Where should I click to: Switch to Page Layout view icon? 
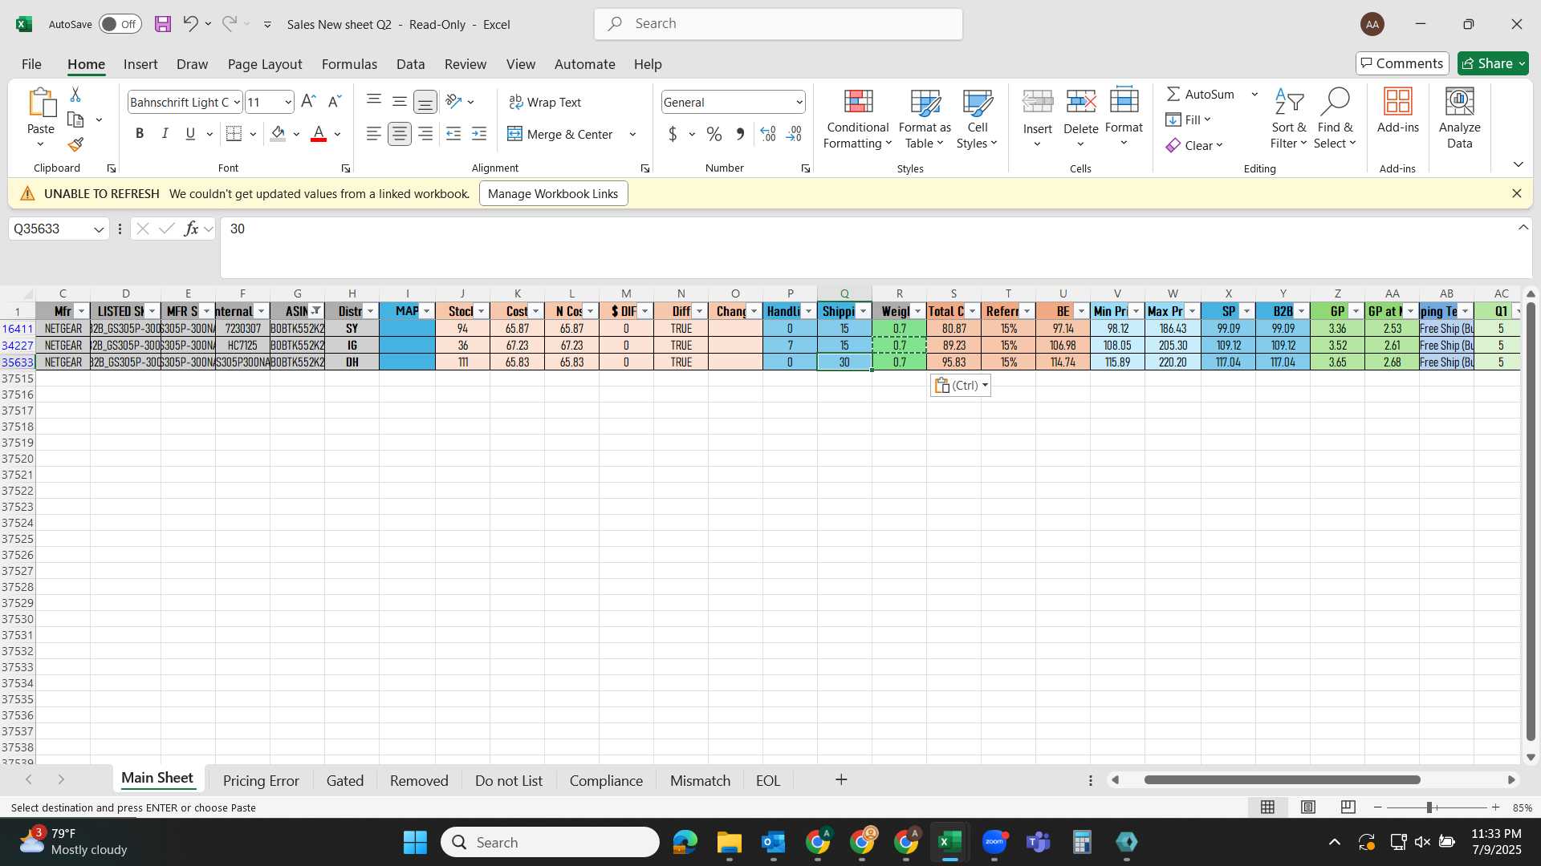[x=1308, y=807]
